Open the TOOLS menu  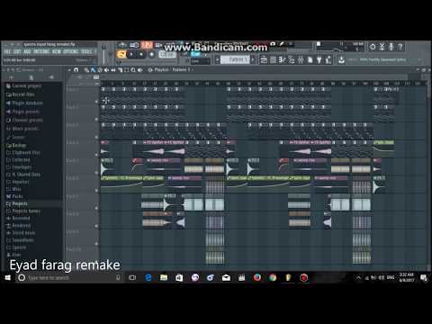tap(86, 52)
